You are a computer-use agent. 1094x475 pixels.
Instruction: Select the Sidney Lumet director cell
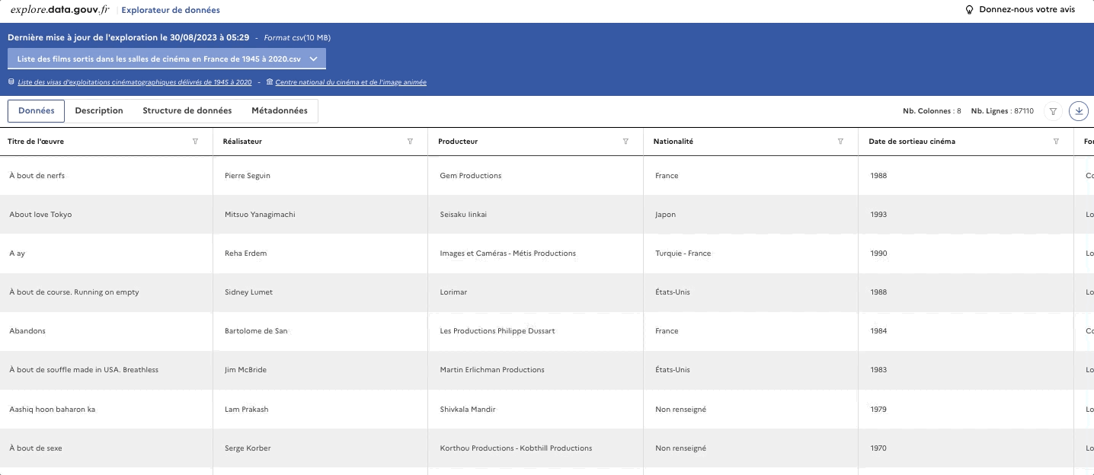click(x=248, y=292)
